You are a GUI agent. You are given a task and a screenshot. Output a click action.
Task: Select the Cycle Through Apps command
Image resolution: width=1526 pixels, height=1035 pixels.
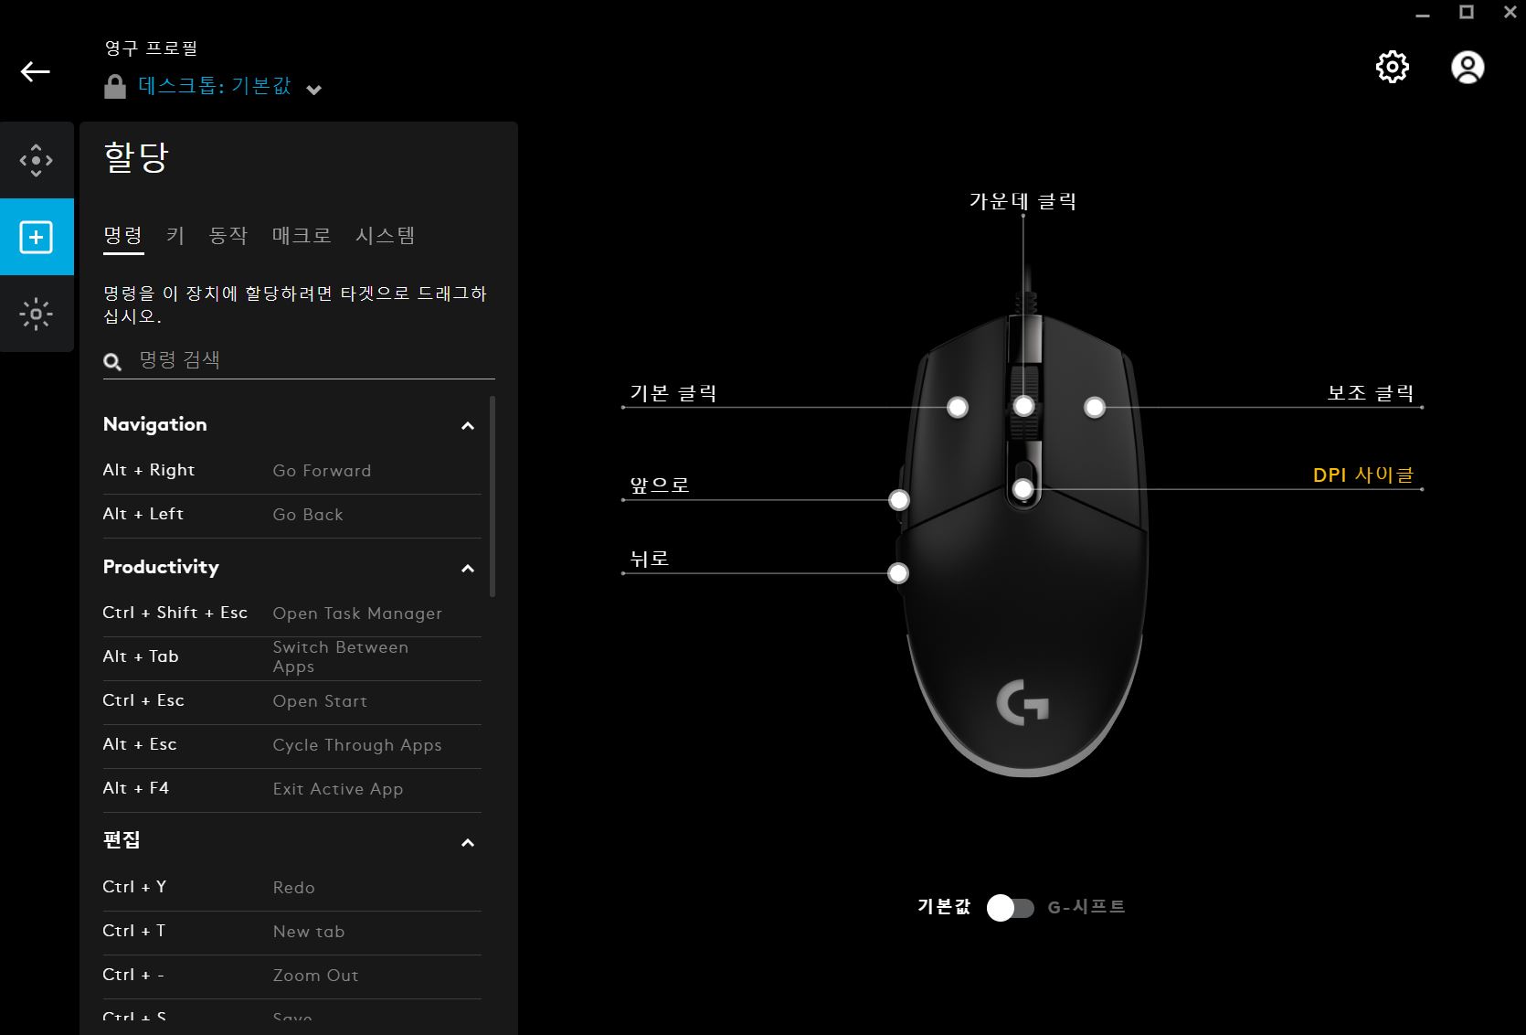click(x=291, y=745)
